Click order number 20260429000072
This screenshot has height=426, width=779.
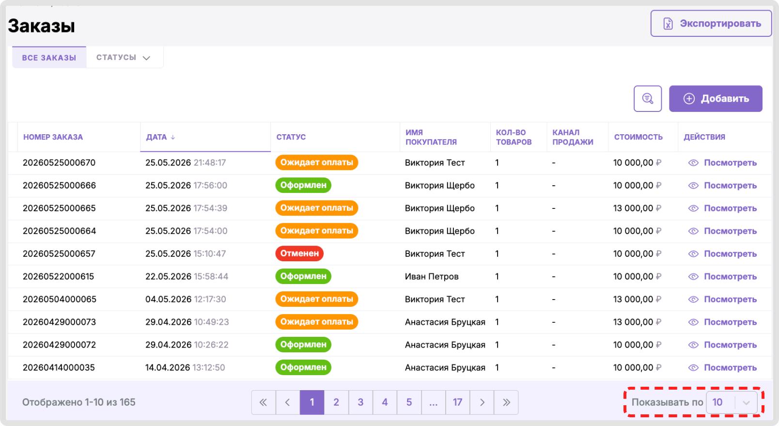[x=59, y=345]
